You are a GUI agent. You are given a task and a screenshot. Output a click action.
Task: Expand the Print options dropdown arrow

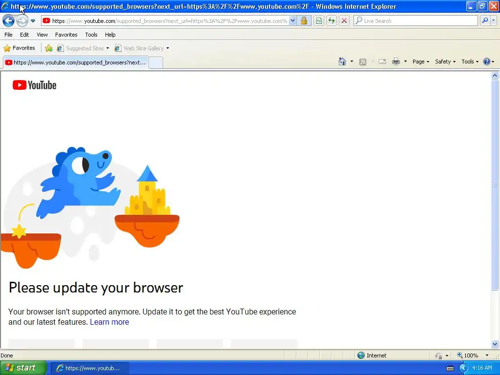pos(405,62)
